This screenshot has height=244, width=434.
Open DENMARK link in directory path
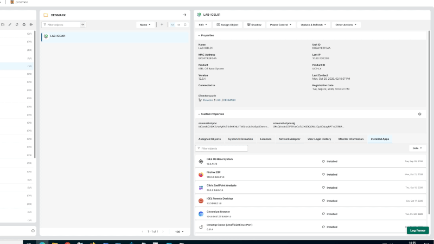(229, 100)
